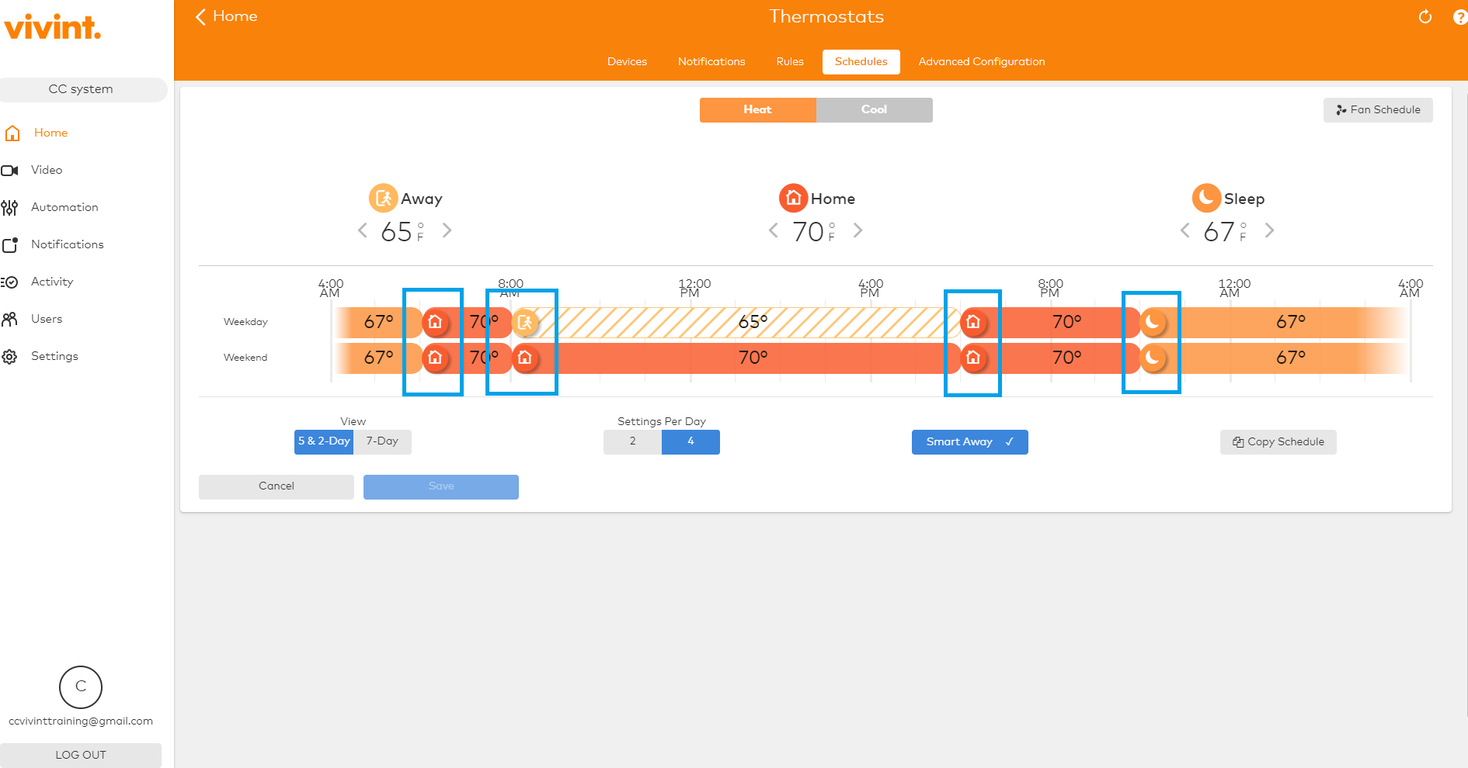Select Weekday Away marker on schedule
Screen dimensions: 1468x768
(526, 322)
